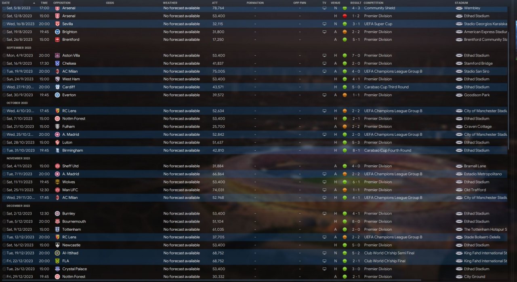Tick the row selector for Sat, 12/8/2023
The height and width of the screenshot is (282, 517).
(4, 16)
